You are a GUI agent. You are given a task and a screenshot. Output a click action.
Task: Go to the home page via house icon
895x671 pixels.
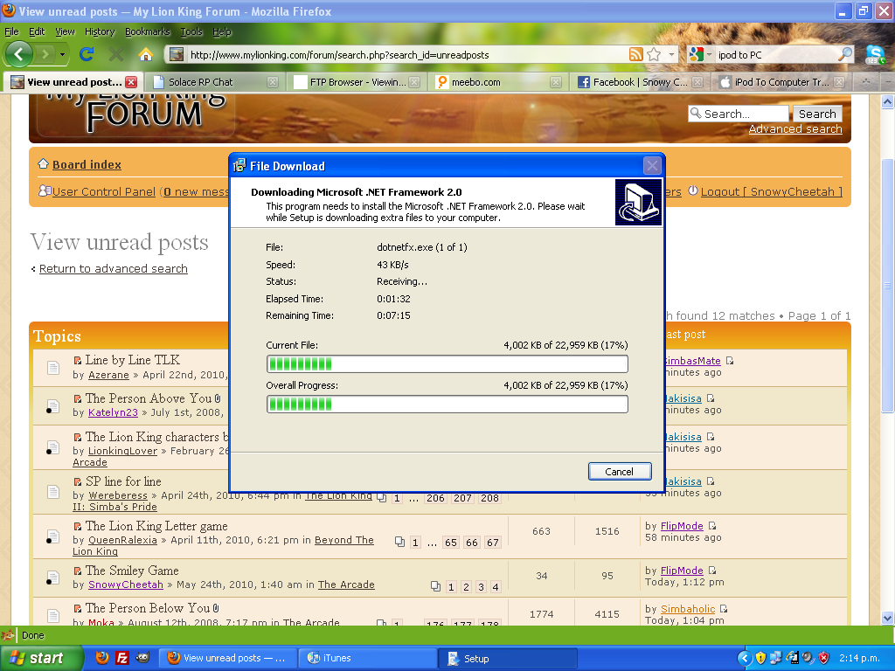(x=146, y=54)
